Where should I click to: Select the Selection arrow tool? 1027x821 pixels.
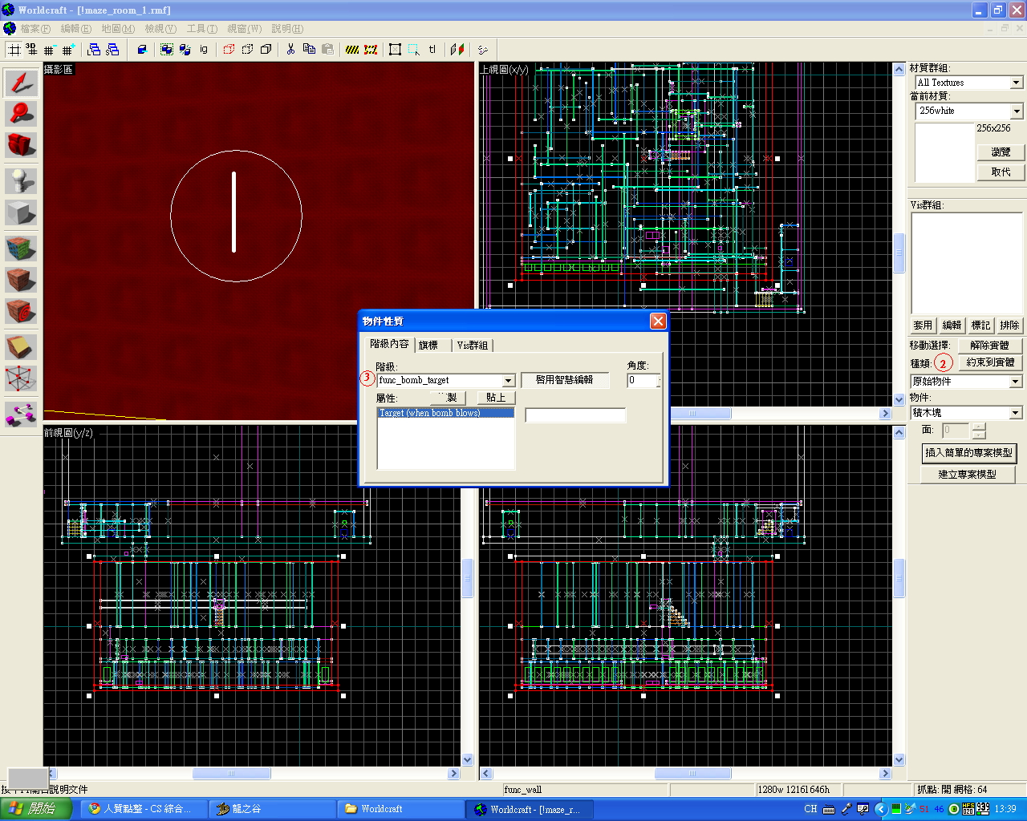(22, 83)
